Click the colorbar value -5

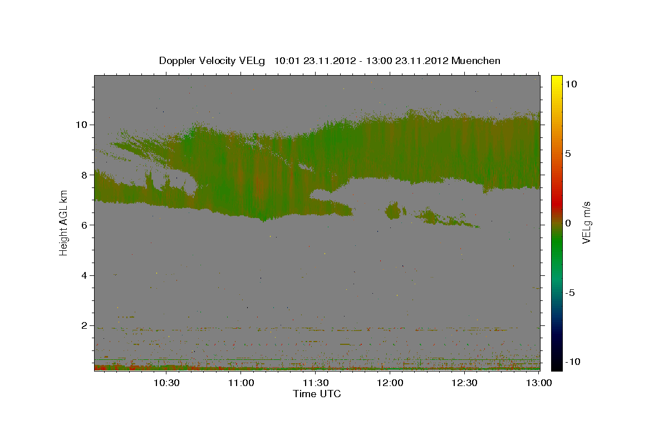pyautogui.click(x=570, y=293)
